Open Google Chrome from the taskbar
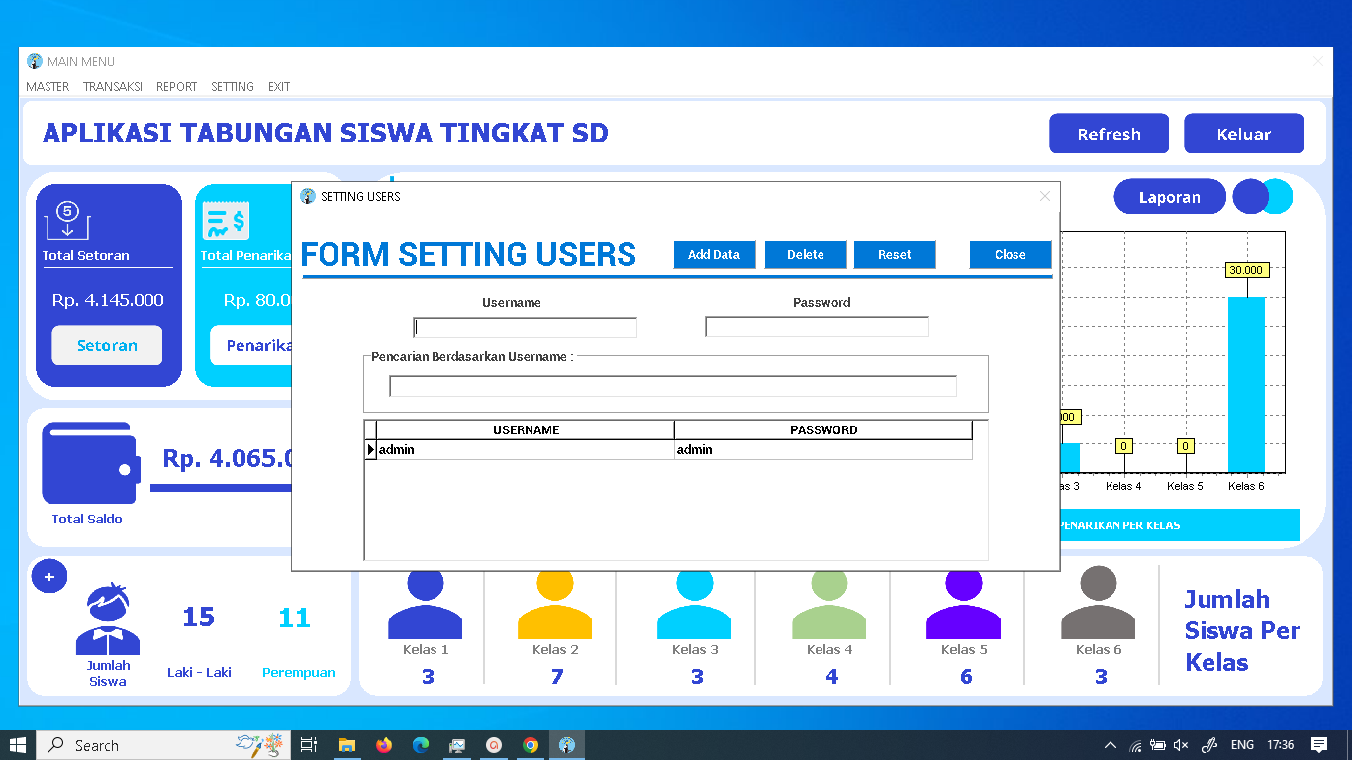Viewport: 1352px width, 760px height. 531,745
